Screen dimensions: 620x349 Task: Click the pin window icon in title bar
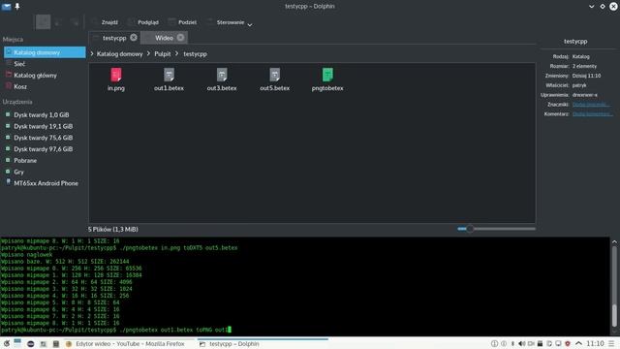coord(17,7)
